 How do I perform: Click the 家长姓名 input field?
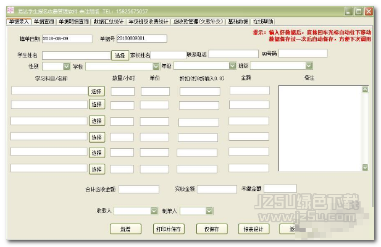pos(169,55)
